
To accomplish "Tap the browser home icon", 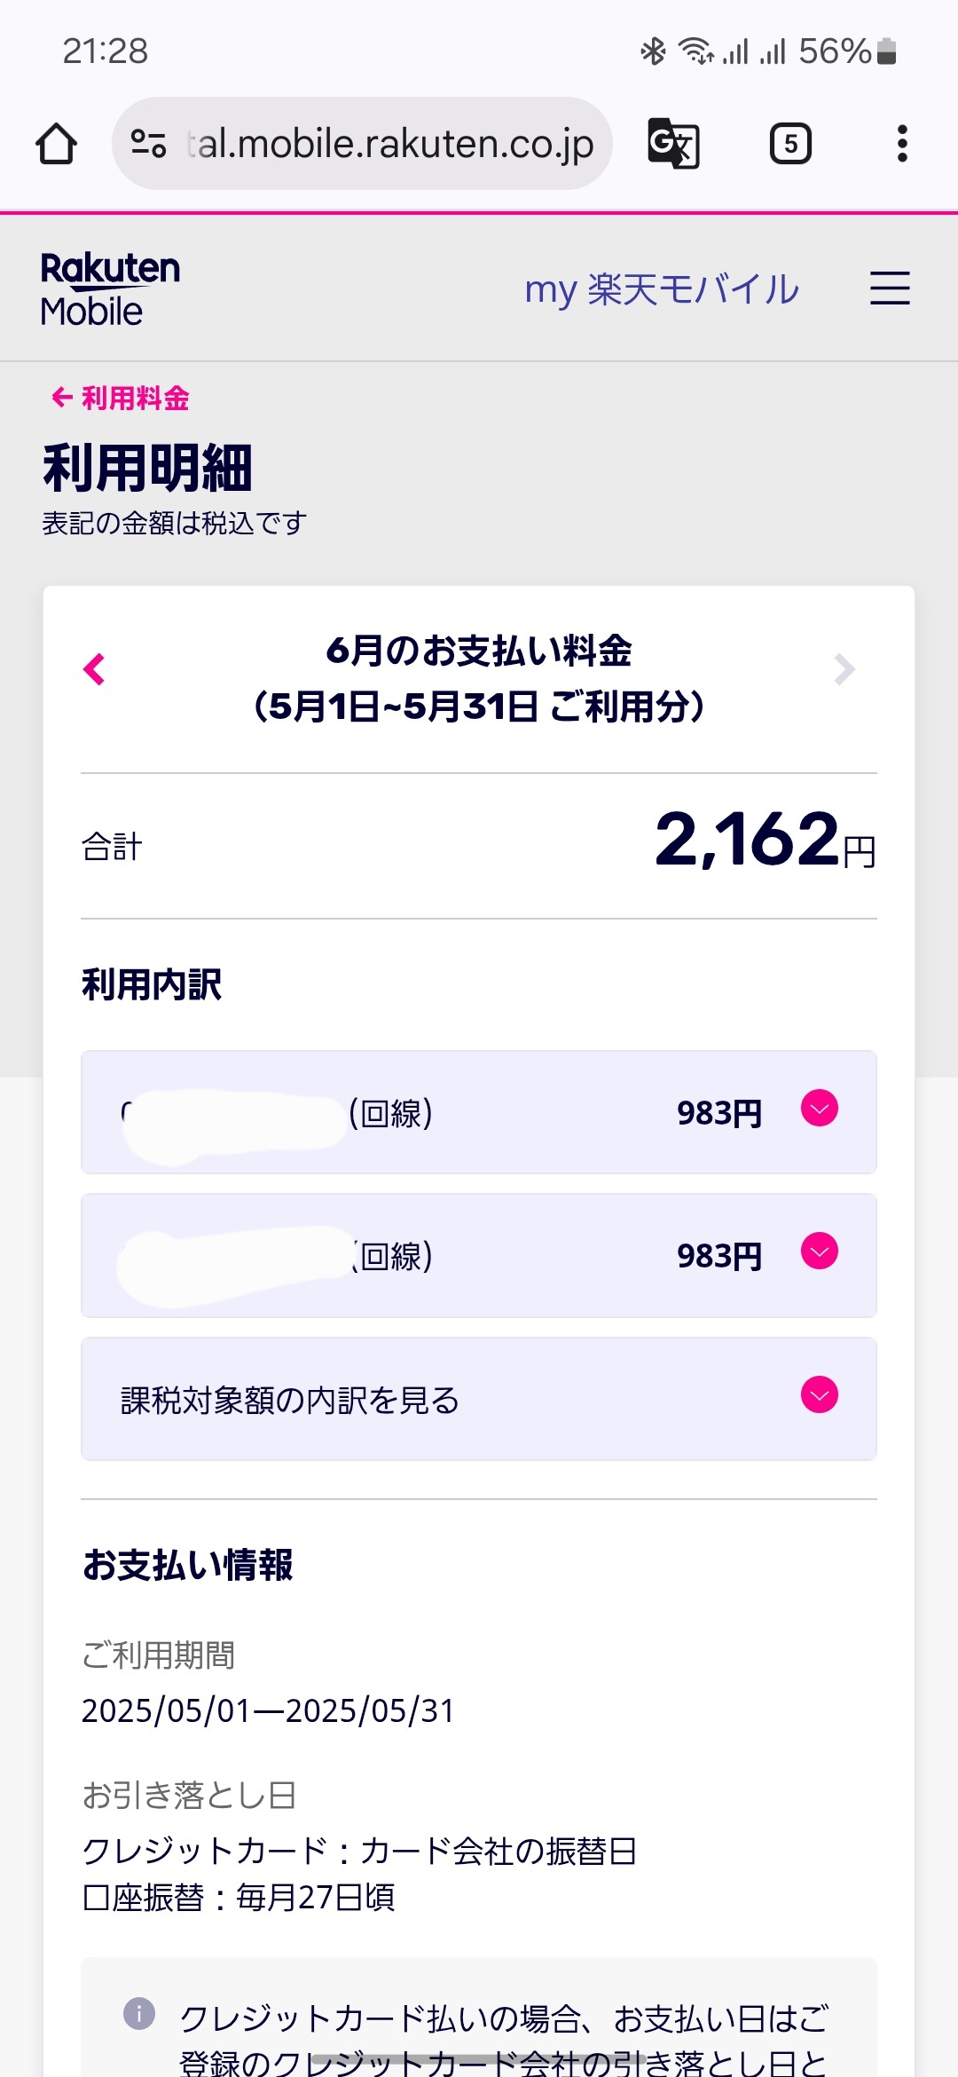I will click(x=56, y=144).
